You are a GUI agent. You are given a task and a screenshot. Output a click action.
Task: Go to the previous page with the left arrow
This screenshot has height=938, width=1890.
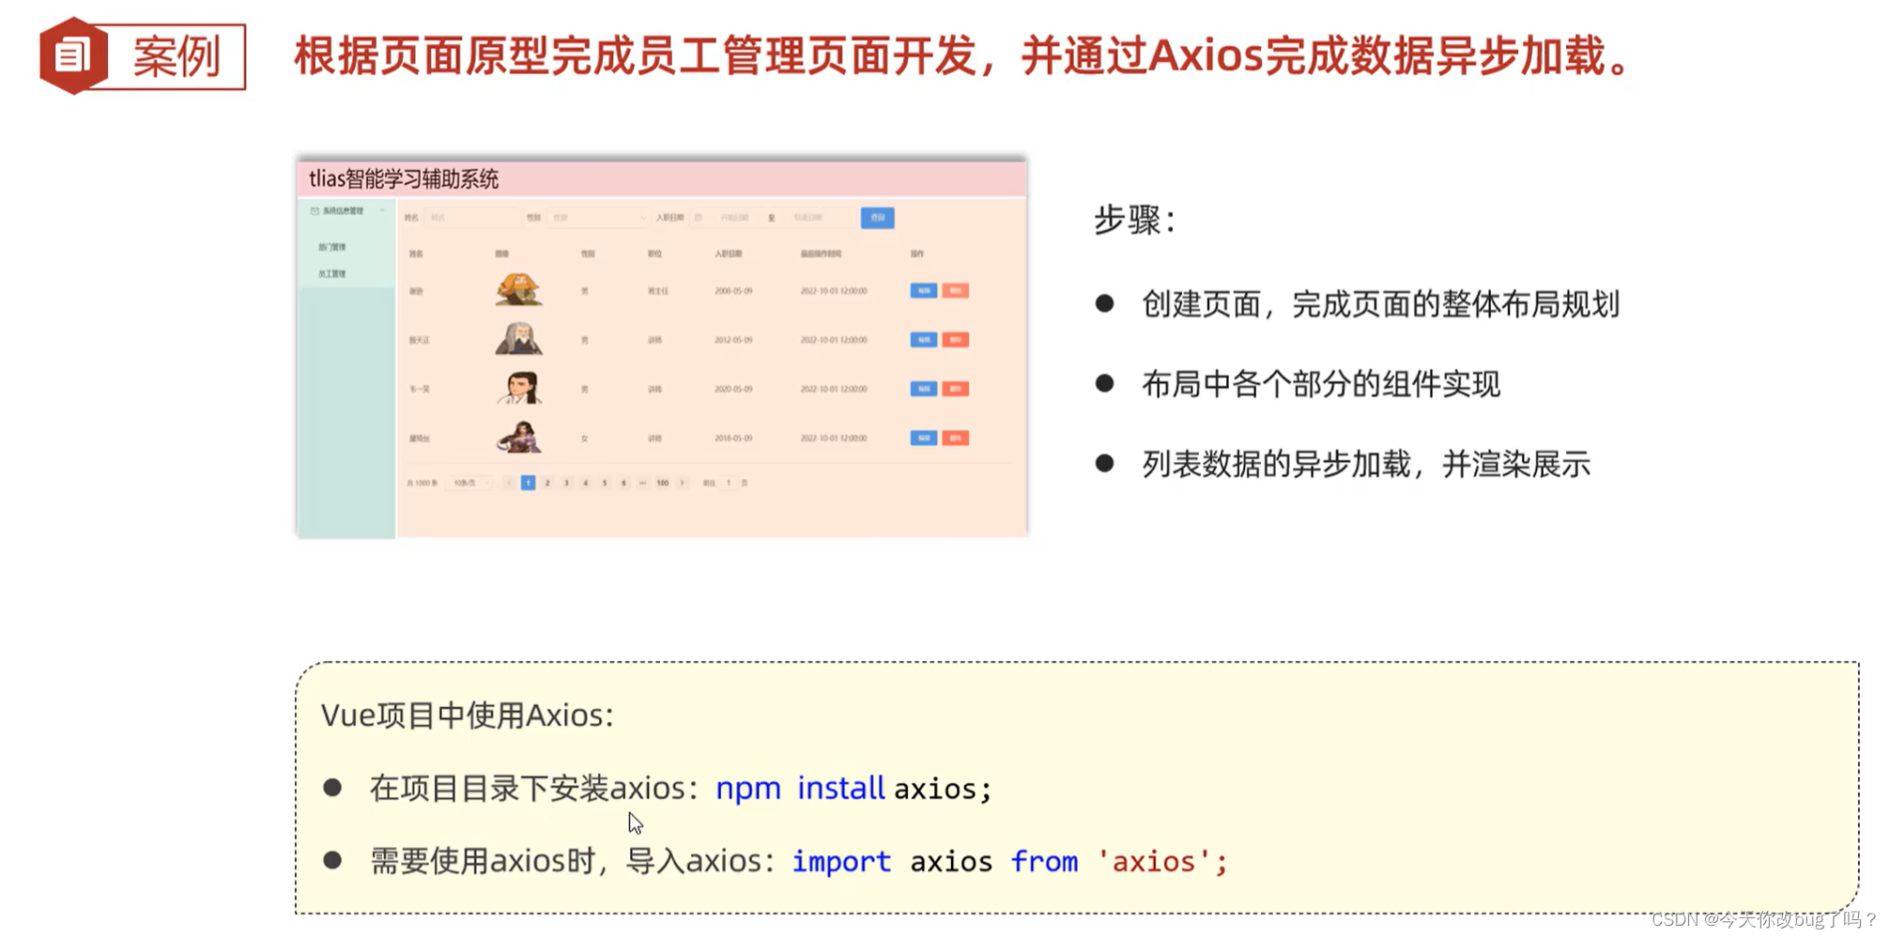pos(509,483)
